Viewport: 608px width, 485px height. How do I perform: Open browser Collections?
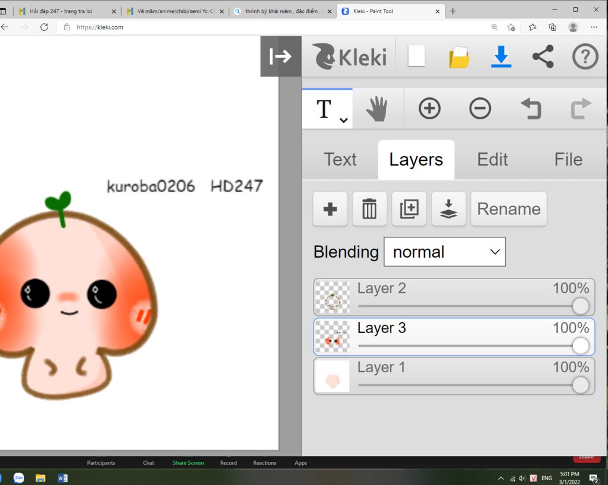[553, 27]
